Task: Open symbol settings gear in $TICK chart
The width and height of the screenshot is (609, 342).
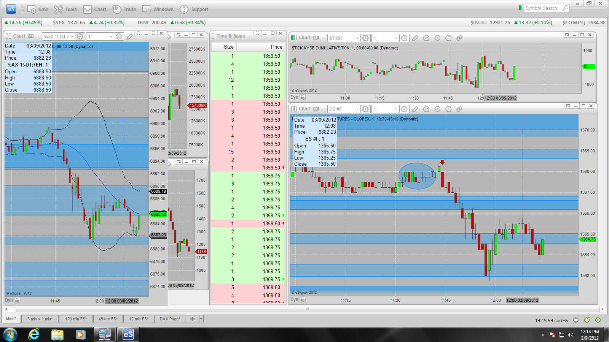Action: click(x=365, y=38)
